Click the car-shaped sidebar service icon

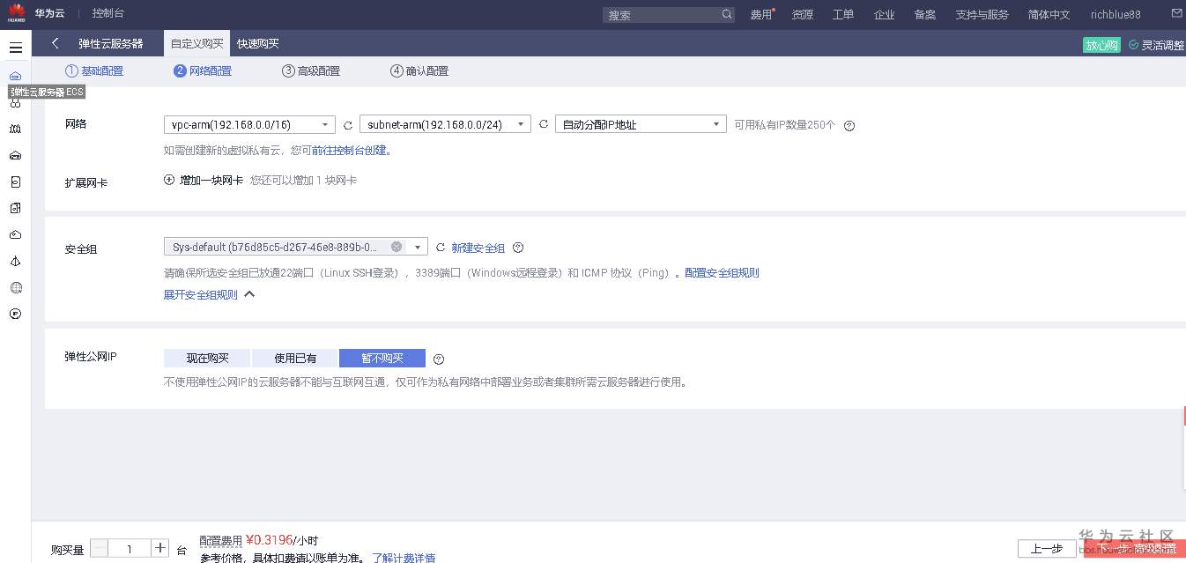tap(15, 156)
